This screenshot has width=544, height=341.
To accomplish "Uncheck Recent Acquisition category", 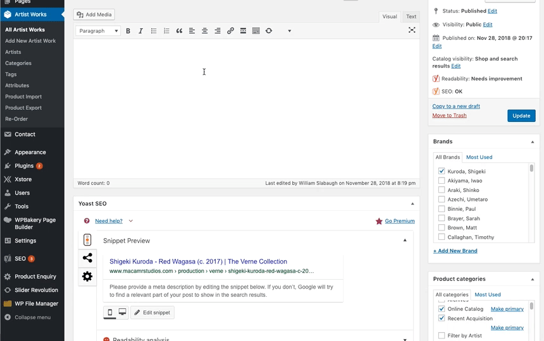I will [x=442, y=318].
